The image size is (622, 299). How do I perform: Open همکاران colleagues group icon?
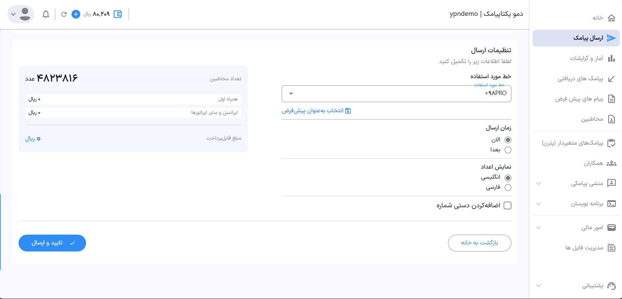point(611,163)
